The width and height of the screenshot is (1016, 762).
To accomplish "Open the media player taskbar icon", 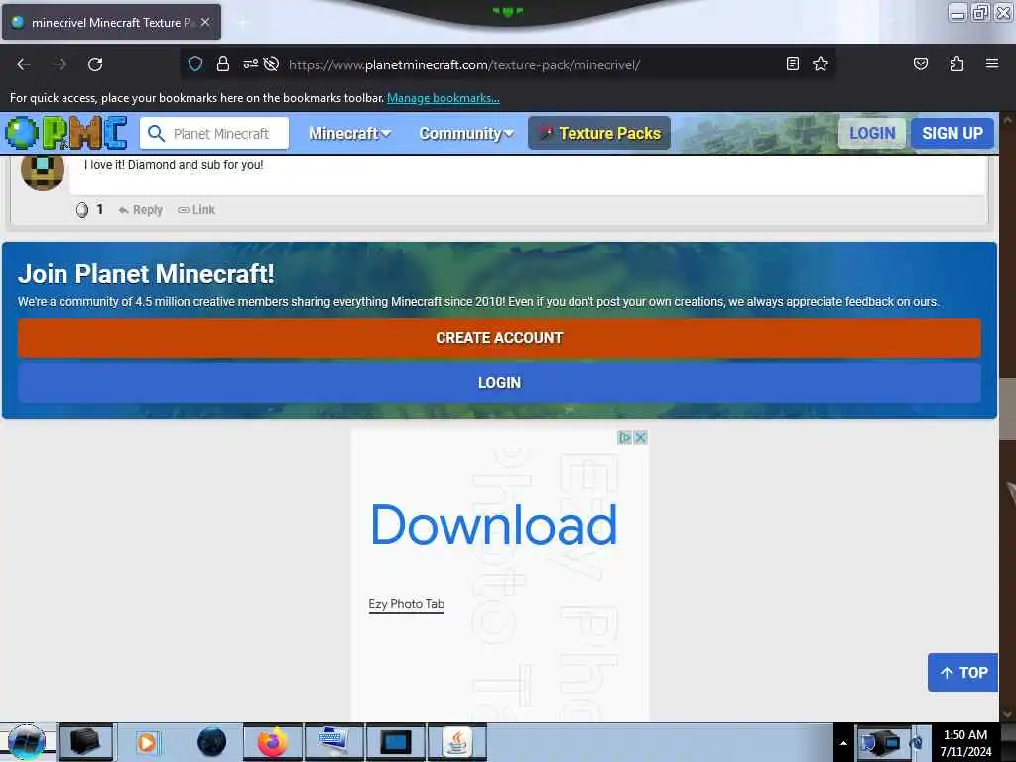I will (147, 742).
